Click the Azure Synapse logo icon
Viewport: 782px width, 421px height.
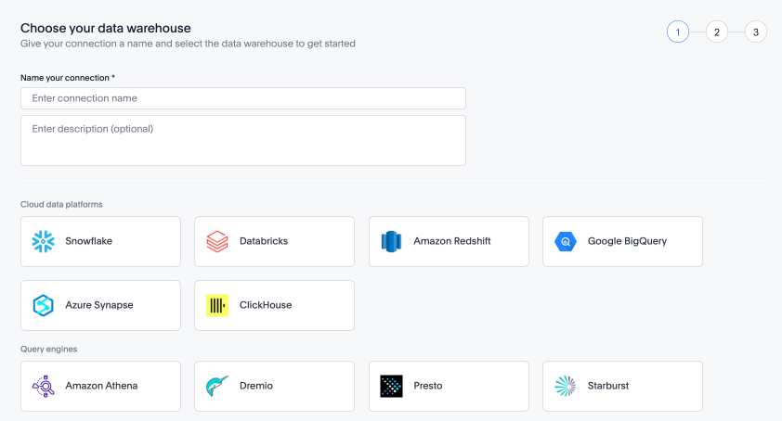click(43, 305)
